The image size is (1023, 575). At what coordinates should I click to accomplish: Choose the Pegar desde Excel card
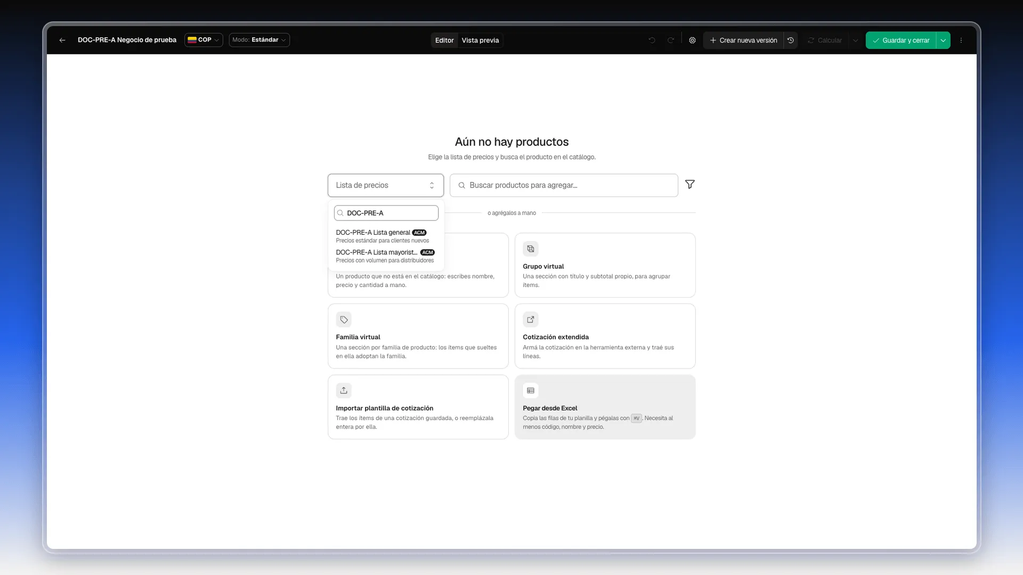605,407
